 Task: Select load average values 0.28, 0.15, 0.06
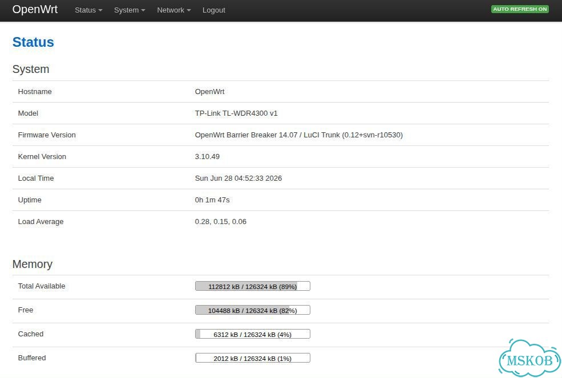[x=220, y=222]
